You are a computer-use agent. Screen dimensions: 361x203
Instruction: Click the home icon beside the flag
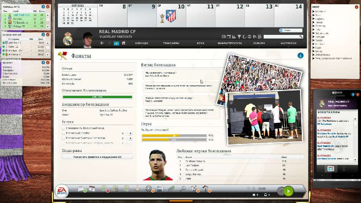[124, 43]
